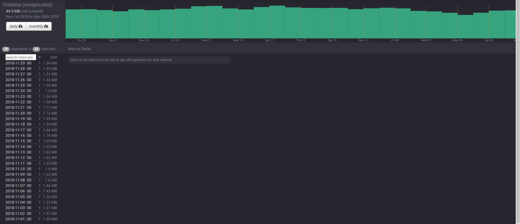Screen dimensions: 520x224
Task: Select the 2018-11-03 interval row
Action: (31, 208)
